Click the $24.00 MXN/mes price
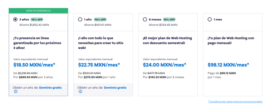Viewport: 270px width, 106px height. [x=165, y=65]
